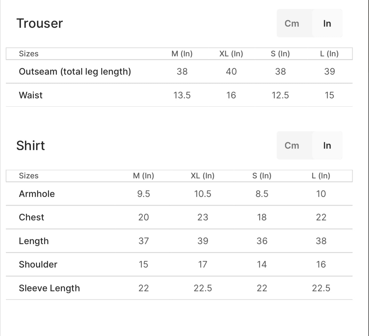Select the Sleeve Length row label
Image resolution: width=369 pixels, height=336 pixels.
49,288
